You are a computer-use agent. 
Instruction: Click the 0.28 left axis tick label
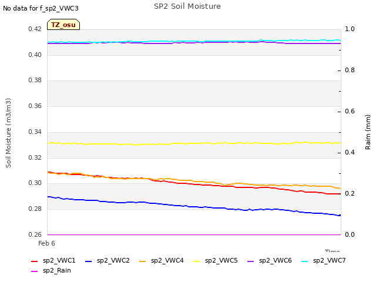click(x=35, y=209)
